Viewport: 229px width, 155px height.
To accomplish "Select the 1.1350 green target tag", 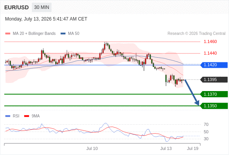I will [x=214, y=106].
